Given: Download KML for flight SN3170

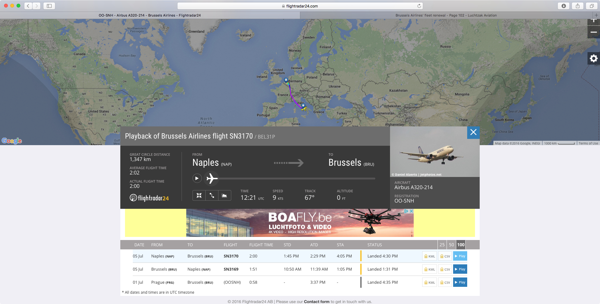Looking at the screenshot, I should (x=429, y=256).
